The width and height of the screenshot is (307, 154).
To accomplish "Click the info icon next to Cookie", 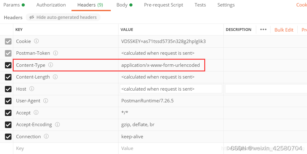I will click(x=36, y=41).
